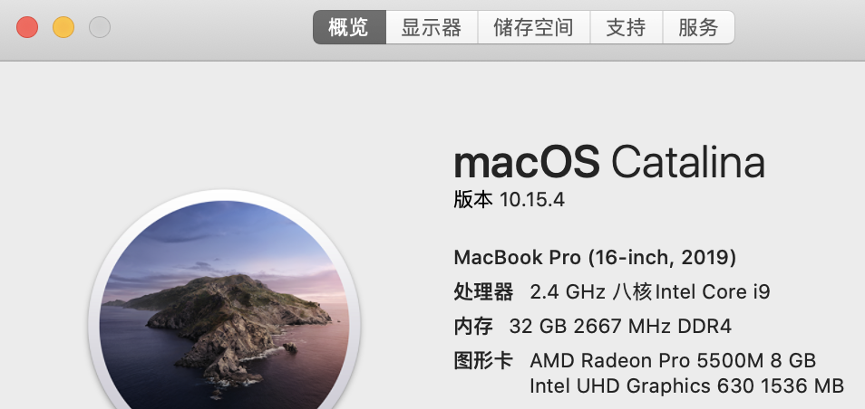Show the 服务 tab
Screen dimensions: 865x409
point(698,27)
